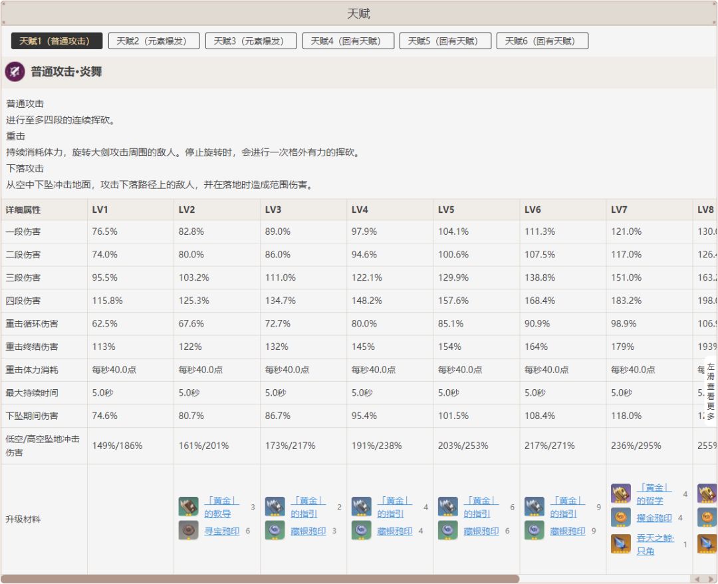
Task: Open the 「黄金」的指引 link in LV3 column
Action: pos(308,507)
